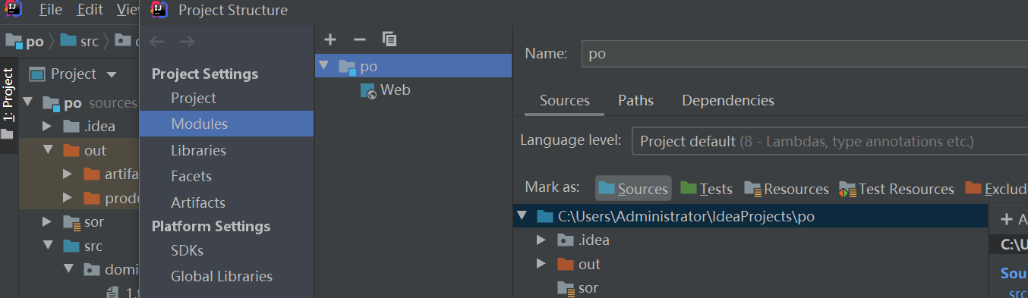The width and height of the screenshot is (1028, 298).
Task: Add a new module with plus icon
Action: pos(330,39)
